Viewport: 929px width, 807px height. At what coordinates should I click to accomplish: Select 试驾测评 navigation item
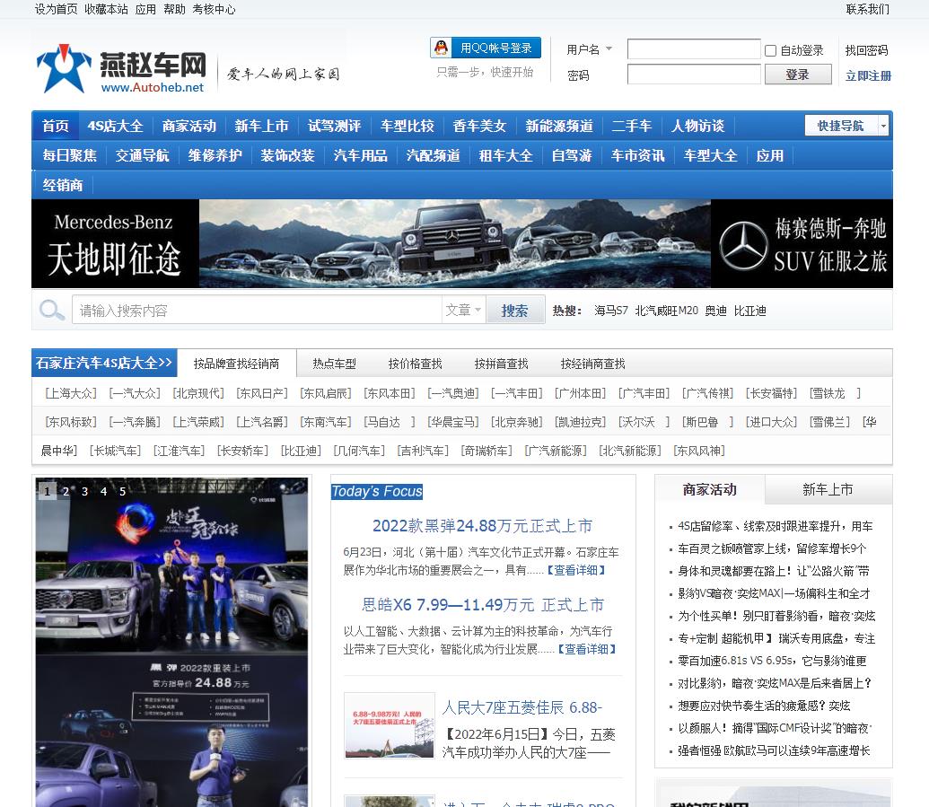click(x=334, y=127)
